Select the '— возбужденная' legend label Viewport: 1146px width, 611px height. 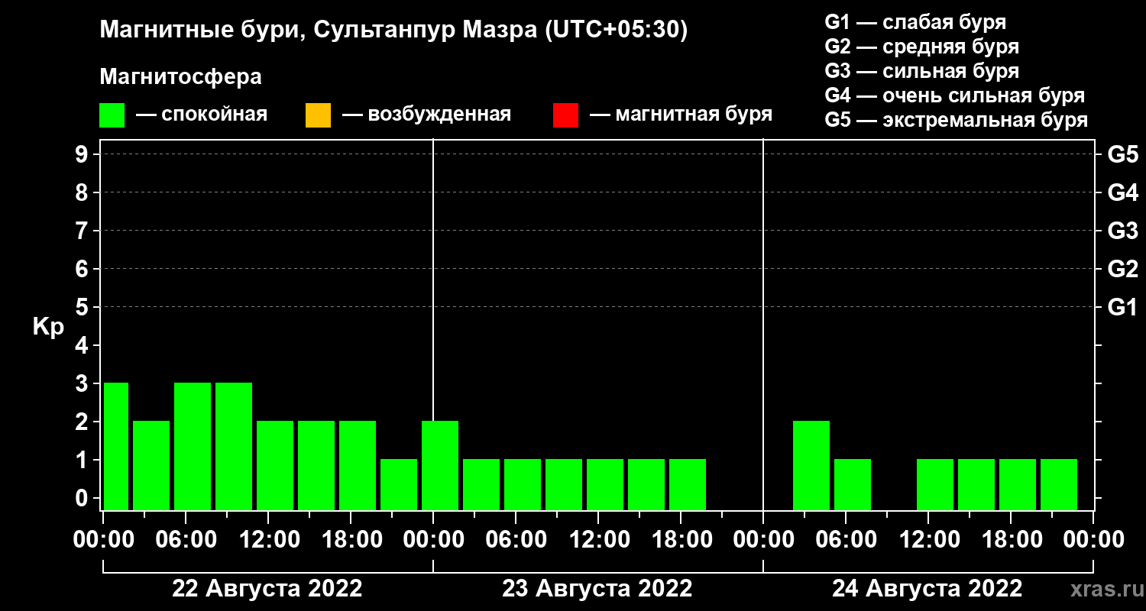(426, 115)
